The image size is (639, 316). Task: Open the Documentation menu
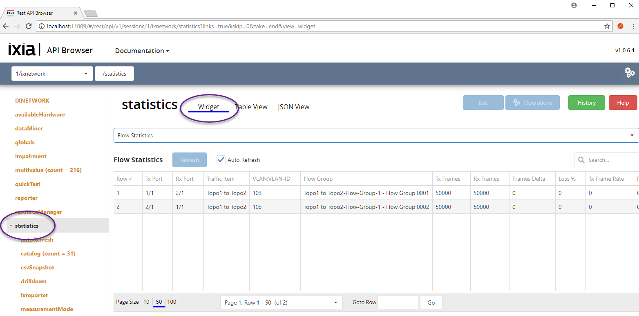coord(142,51)
